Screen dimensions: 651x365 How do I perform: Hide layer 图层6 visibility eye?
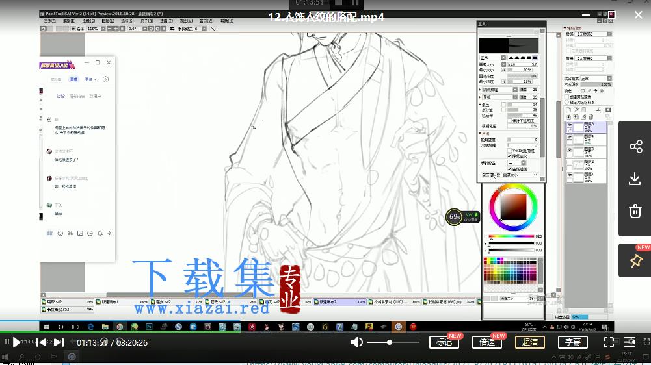[x=570, y=125]
